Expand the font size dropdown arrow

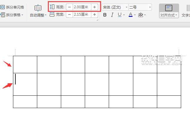tap(150, 7)
